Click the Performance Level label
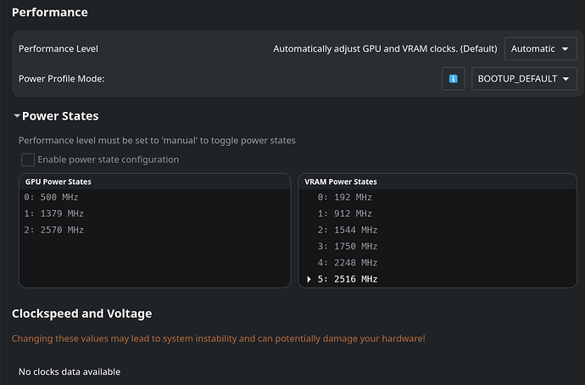This screenshot has height=385, width=585. click(58, 49)
